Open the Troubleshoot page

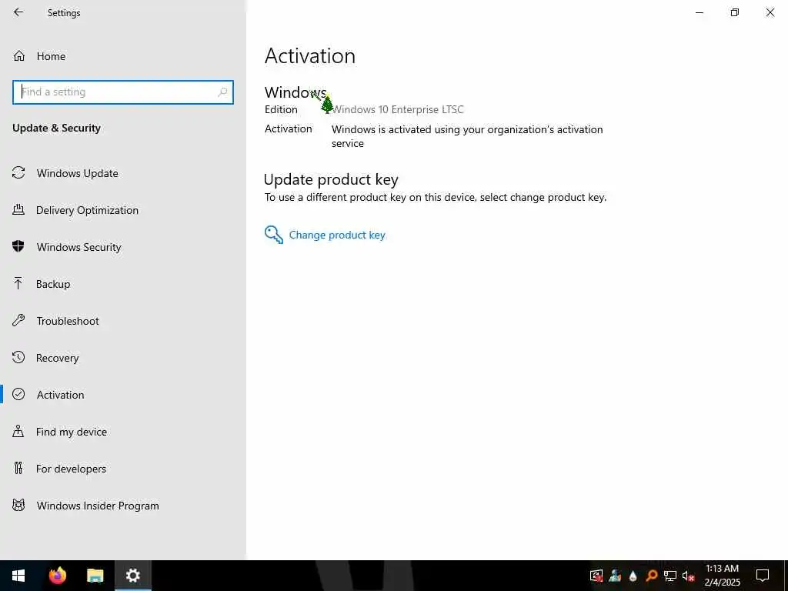coord(123,321)
